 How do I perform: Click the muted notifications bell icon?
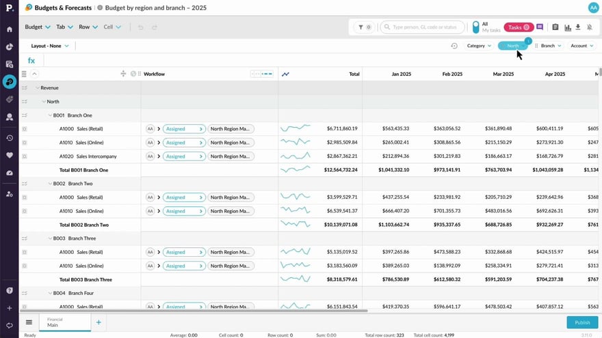click(590, 27)
